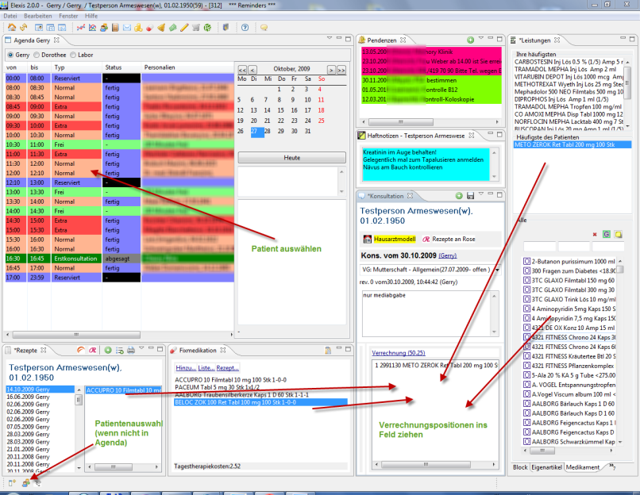This screenshot has width=640, height=495.
Task: Click the gold coins toolbar icon
Action: pyautogui.click(x=138, y=27)
